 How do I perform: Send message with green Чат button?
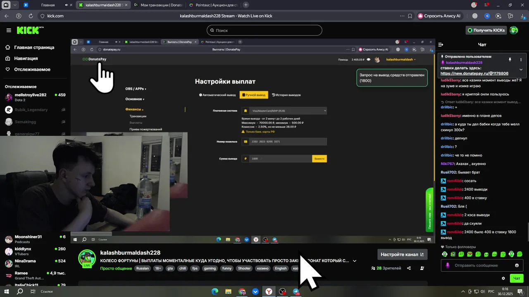click(x=517, y=278)
